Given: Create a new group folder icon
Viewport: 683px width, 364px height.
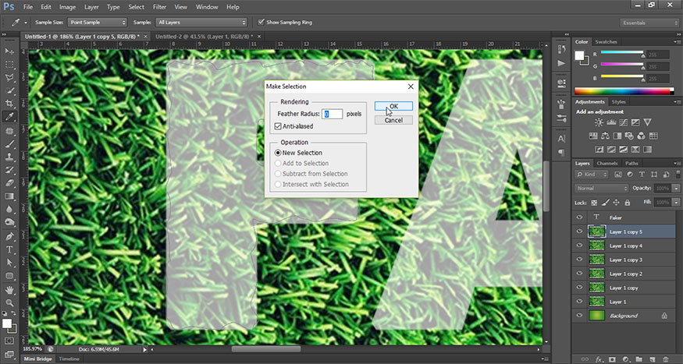Looking at the screenshot, I should point(639,359).
